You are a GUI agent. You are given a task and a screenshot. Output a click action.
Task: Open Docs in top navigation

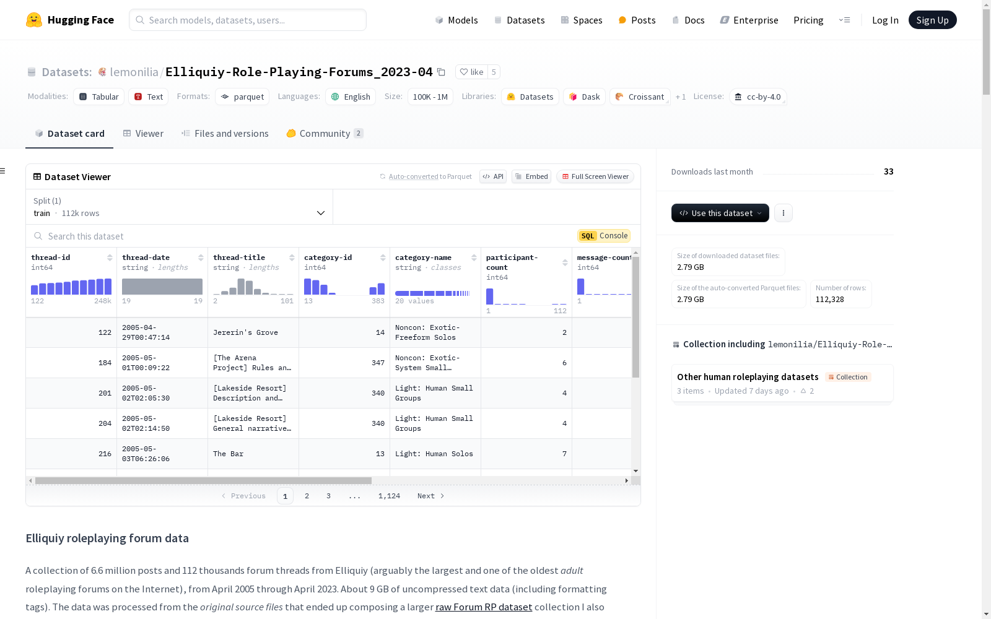688,20
